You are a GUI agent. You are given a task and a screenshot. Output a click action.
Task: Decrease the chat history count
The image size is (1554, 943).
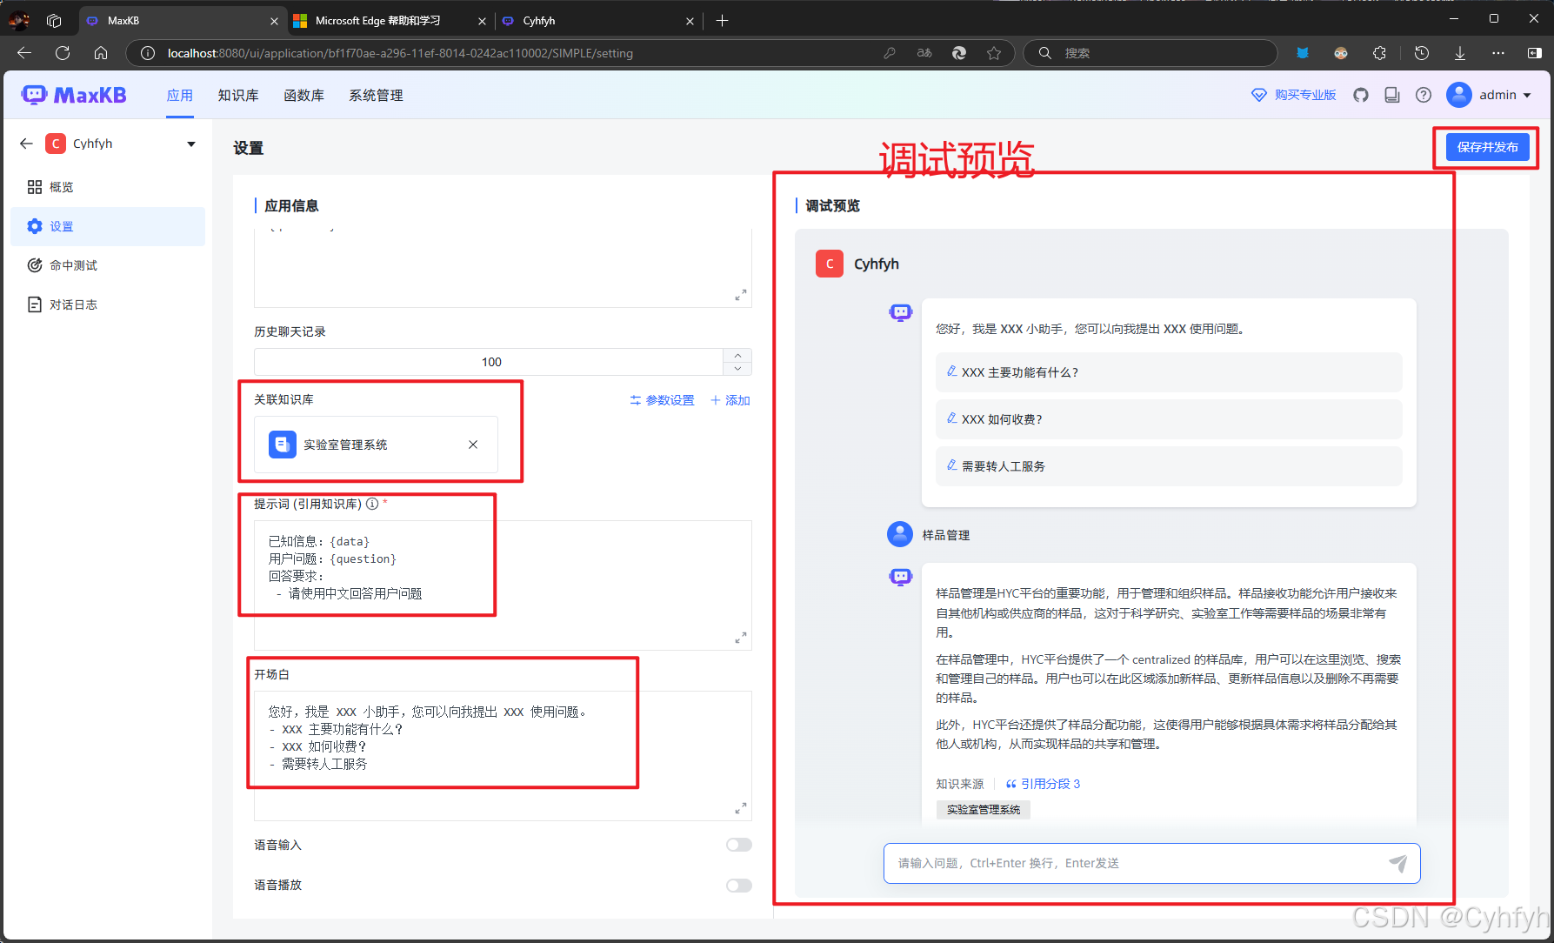[737, 369]
